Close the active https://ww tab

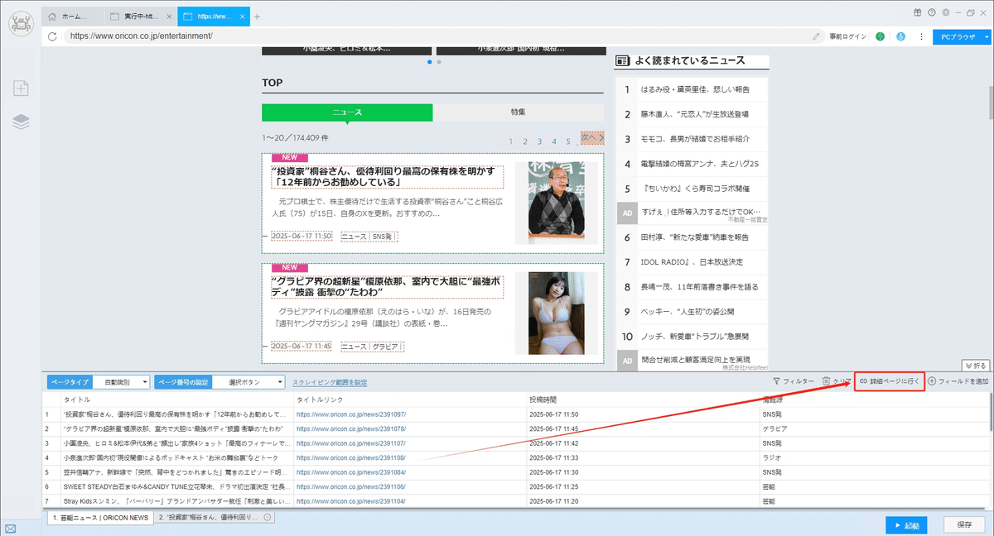[x=241, y=17]
